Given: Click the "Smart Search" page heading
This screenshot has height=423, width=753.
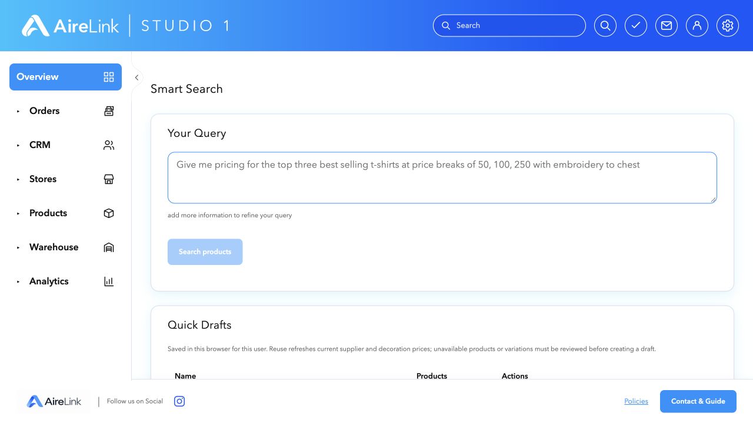Looking at the screenshot, I should point(186,89).
